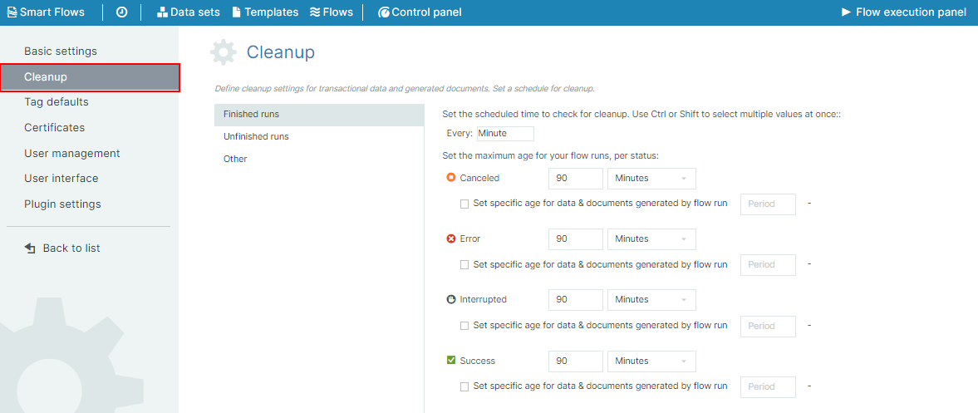Click the Success age field showing 90
The height and width of the screenshot is (413, 978).
(x=576, y=361)
